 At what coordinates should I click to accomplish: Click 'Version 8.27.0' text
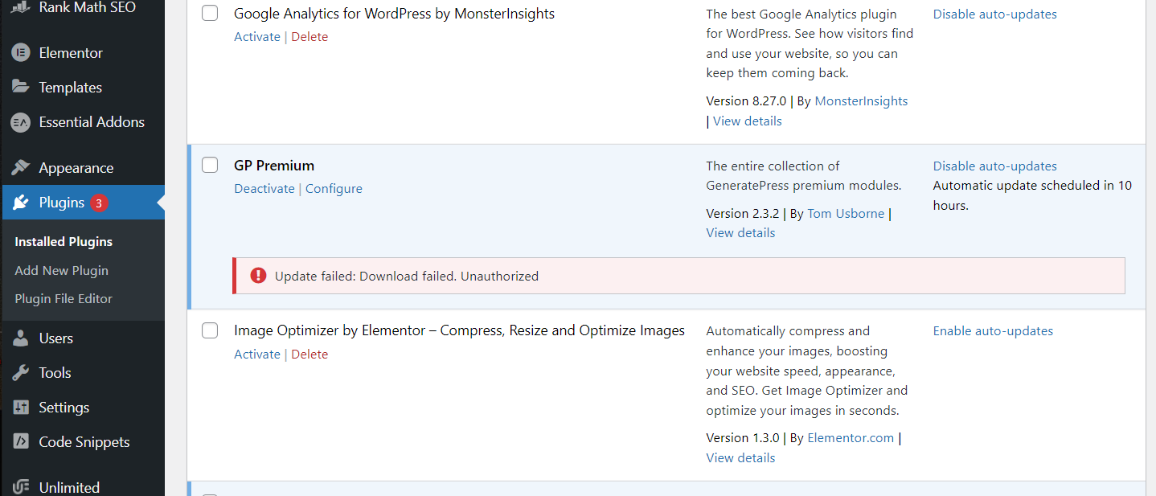tap(746, 101)
